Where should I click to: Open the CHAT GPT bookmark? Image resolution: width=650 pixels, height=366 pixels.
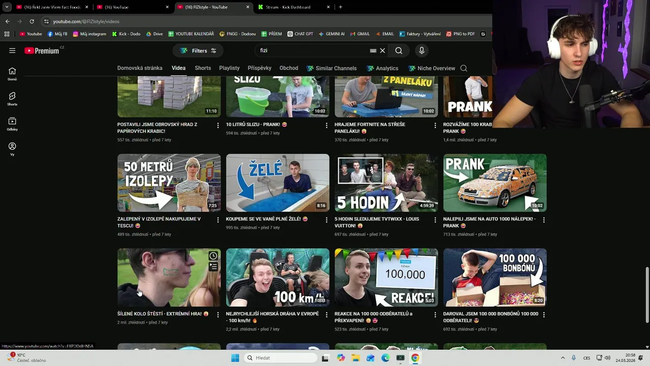(300, 34)
